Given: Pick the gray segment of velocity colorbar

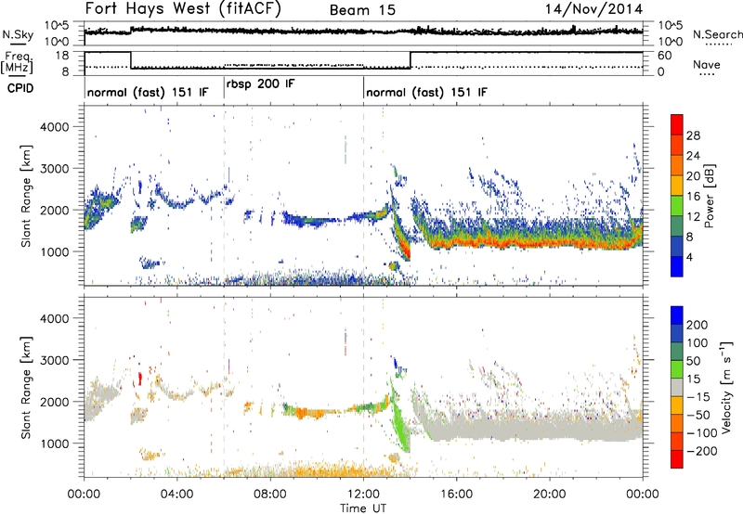Looking at the screenshot, I should point(677,387).
